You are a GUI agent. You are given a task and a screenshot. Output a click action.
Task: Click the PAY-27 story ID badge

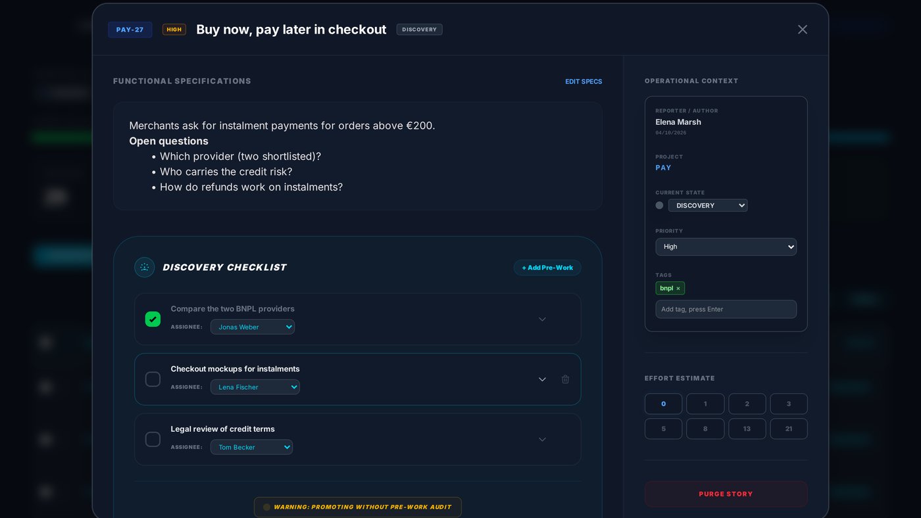130,30
